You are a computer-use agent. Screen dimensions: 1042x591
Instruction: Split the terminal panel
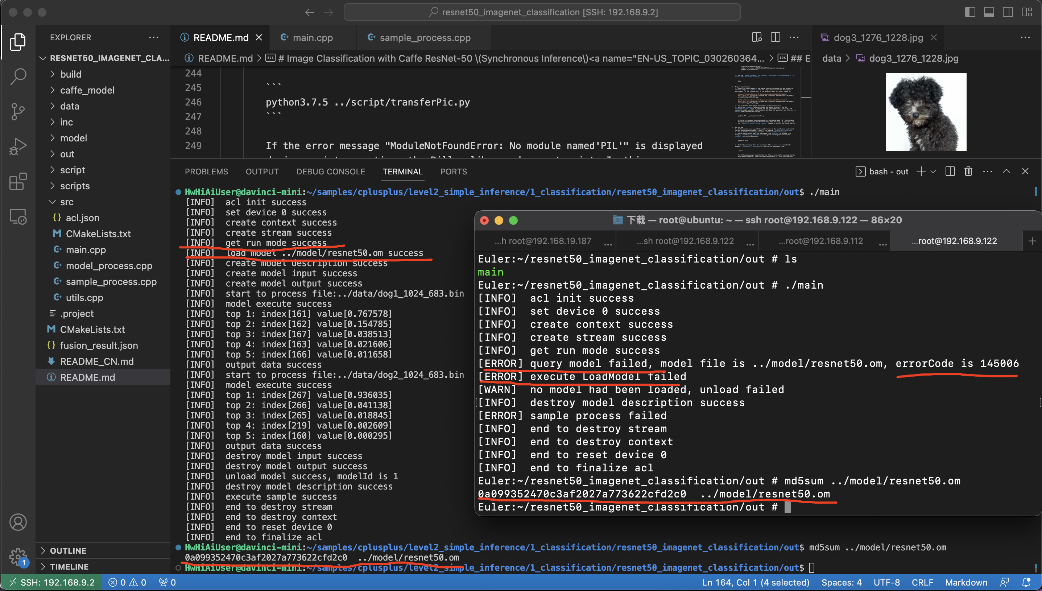950,171
